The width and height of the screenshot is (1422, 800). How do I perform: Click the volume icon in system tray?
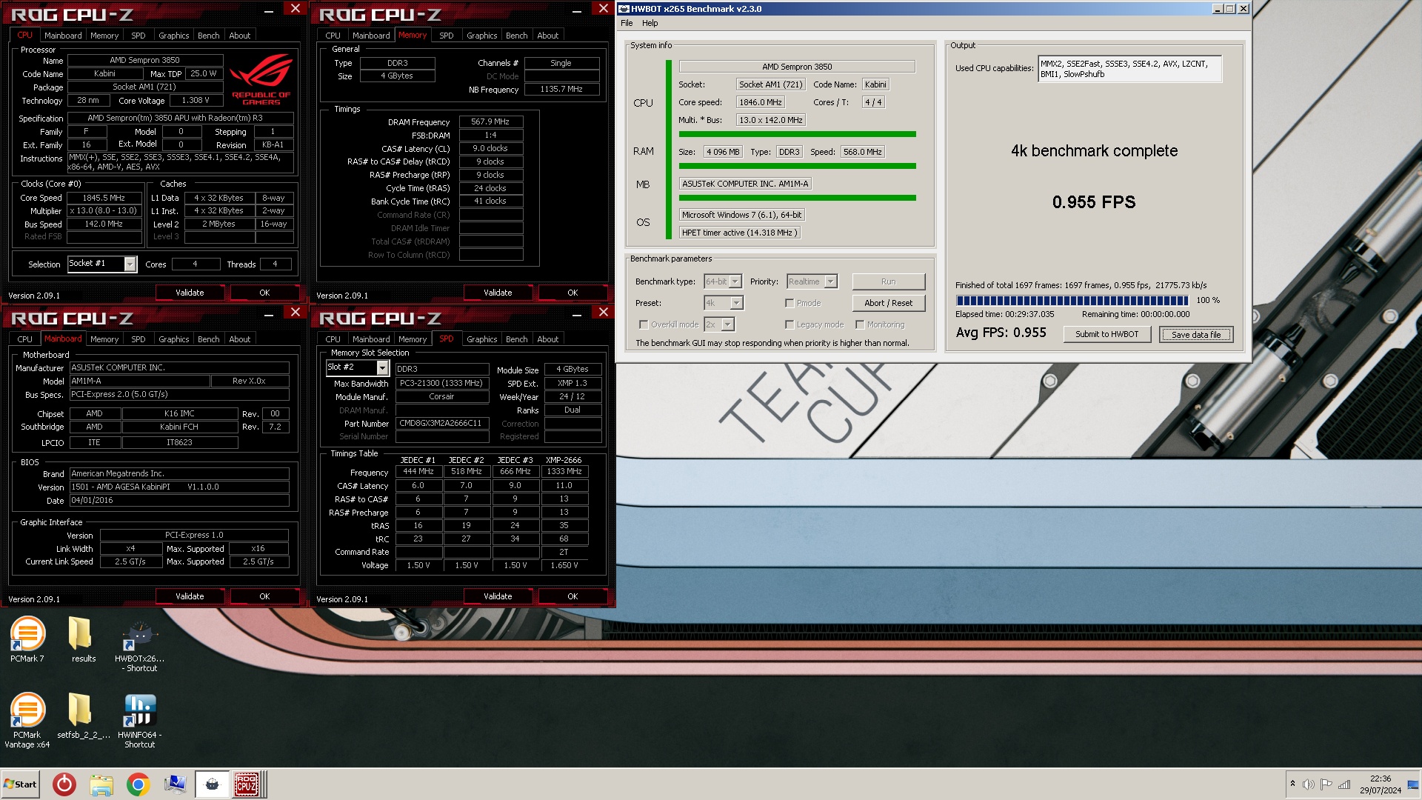pyautogui.click(x=1309, y=784)
